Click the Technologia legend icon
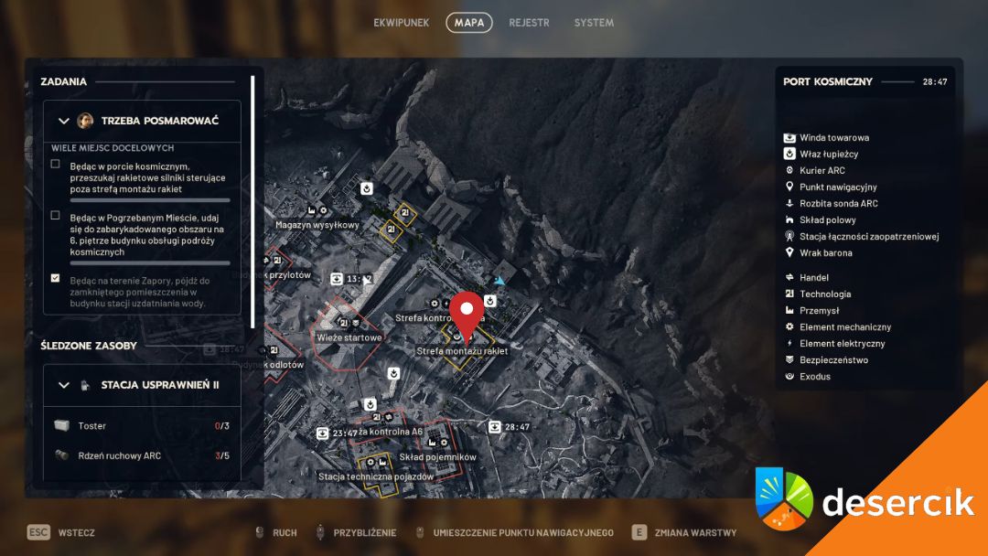 coord(789,294)
